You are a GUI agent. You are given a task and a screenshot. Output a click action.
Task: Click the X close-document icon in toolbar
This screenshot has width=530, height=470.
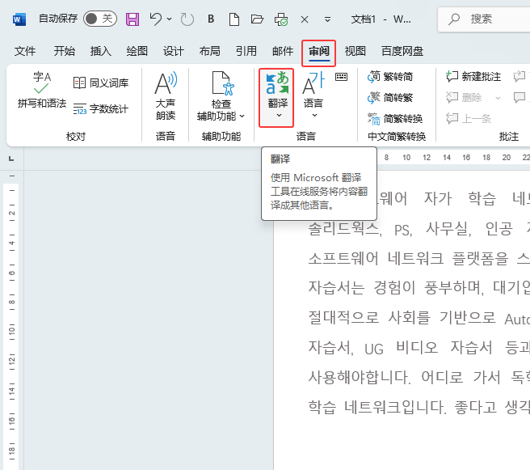tap(305, 19)
